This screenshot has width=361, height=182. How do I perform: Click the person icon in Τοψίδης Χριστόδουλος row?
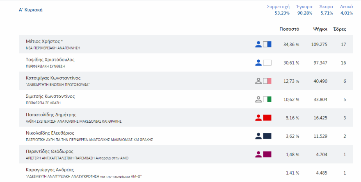click(258, 63)
